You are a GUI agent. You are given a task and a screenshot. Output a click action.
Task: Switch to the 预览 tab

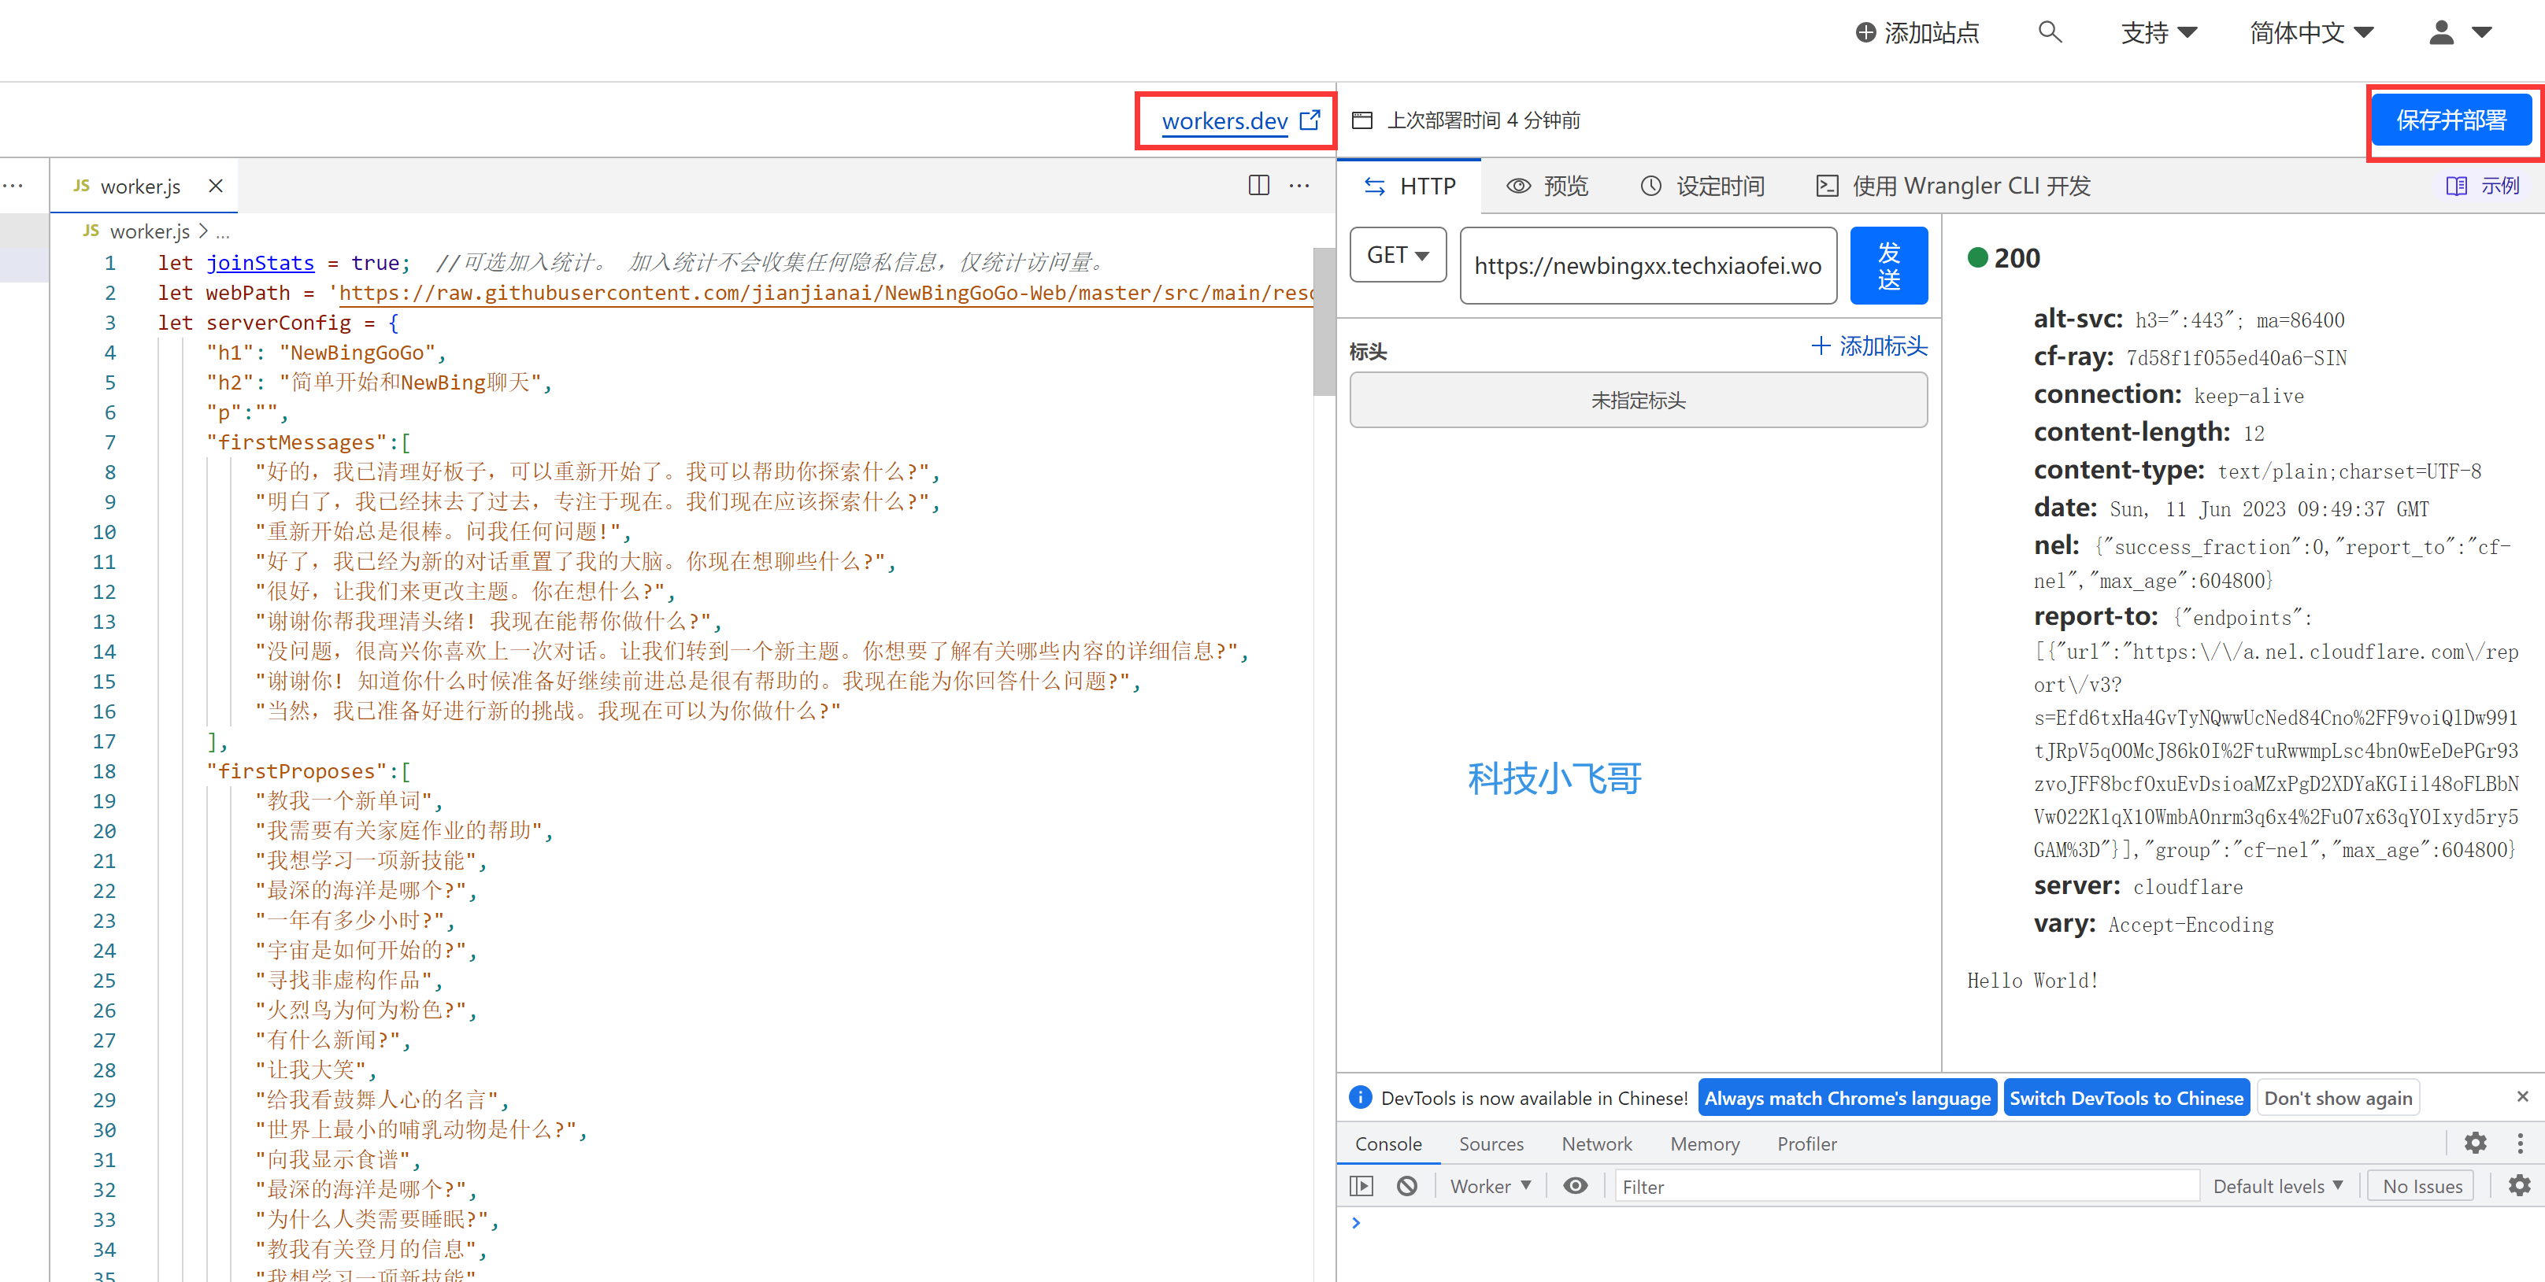point(1547,186)
